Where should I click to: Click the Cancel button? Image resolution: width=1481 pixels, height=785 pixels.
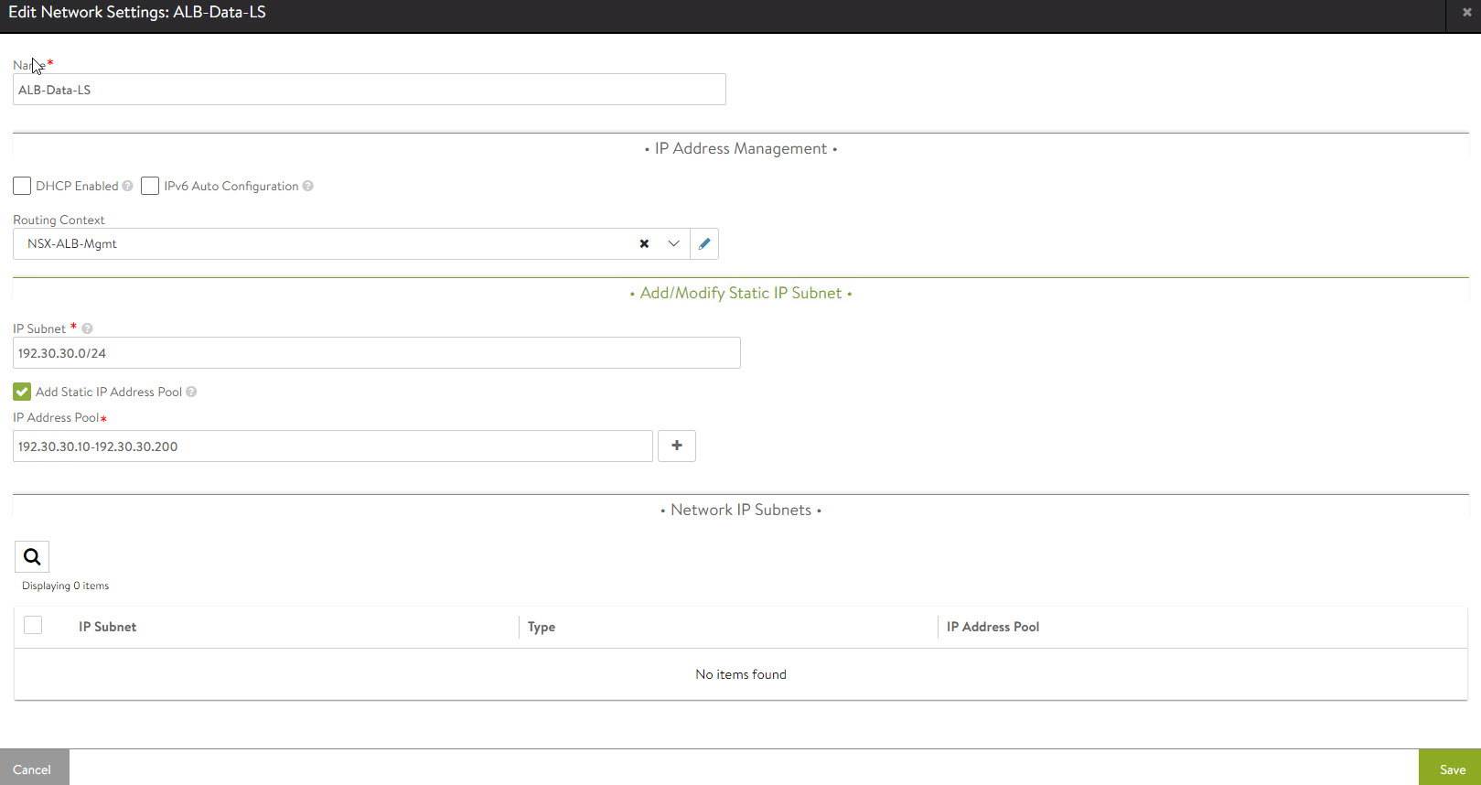pyautogui.click(x=33, y=769)
